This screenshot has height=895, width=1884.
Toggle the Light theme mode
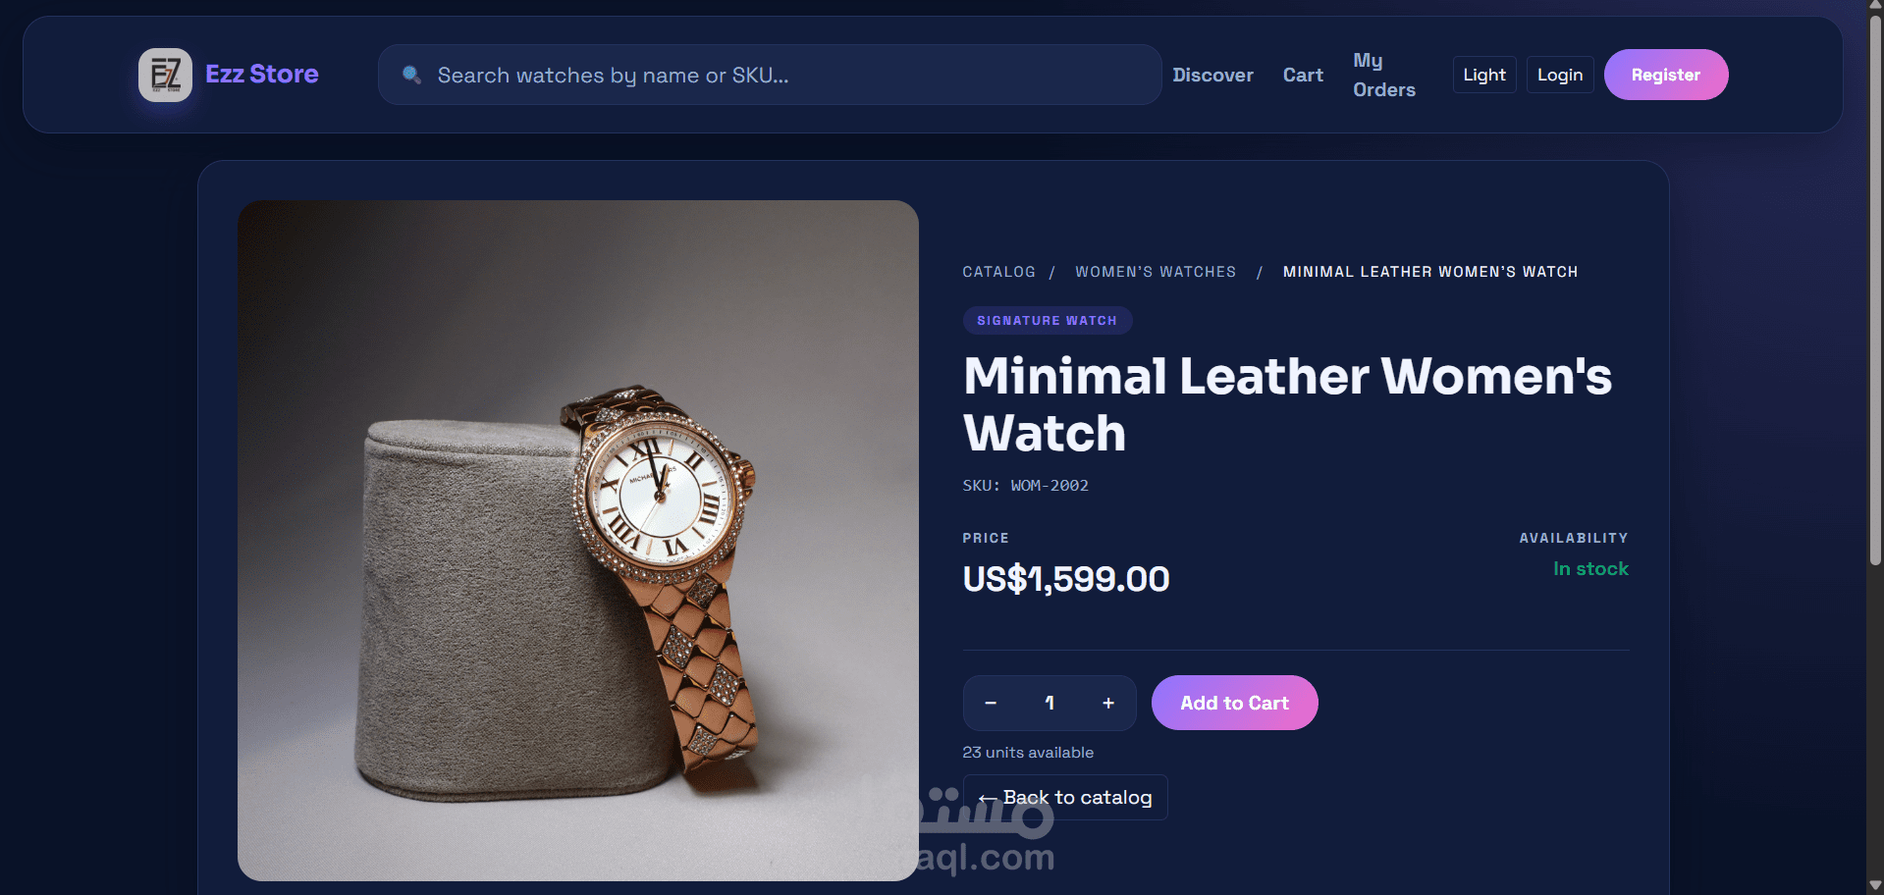[x=1484, y=75]
